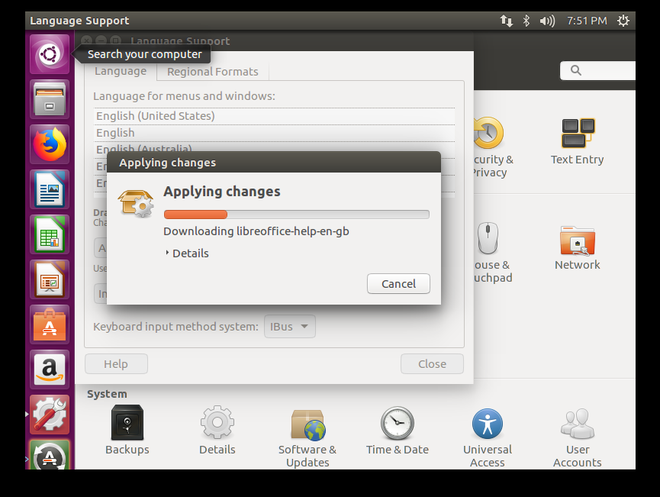The width and height of the screenshot is (660, 497).
Task: Click the Bluetooth indicator in top panel
Action: [526, 21]
